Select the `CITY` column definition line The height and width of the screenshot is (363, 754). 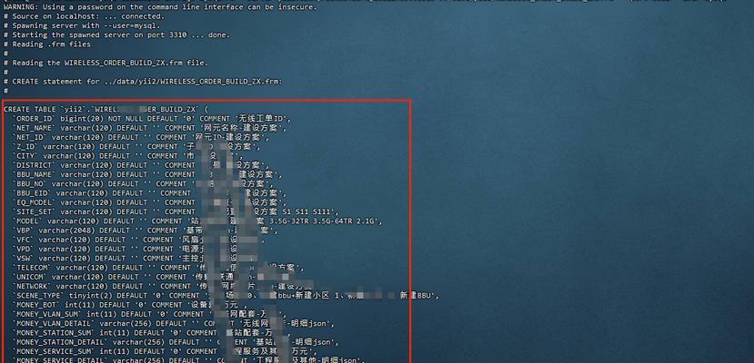click(127, 156)
